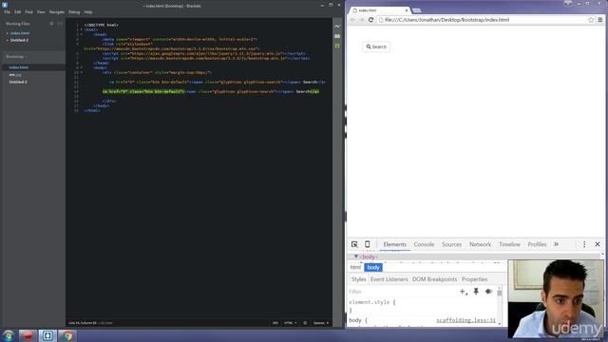
Task: Open Brackets Extension Manager icon
Action: coord(337,36)
